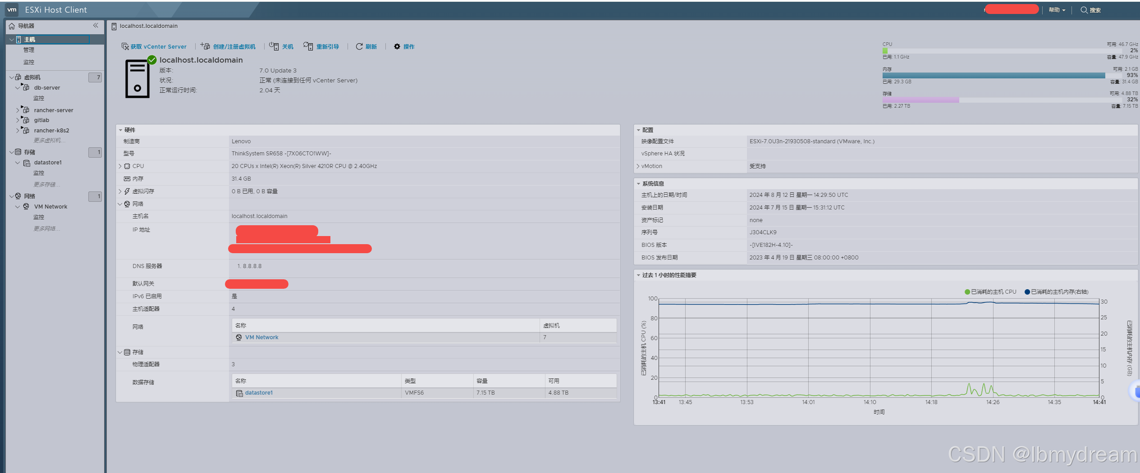This screenshot has width=1140, height=473.
Task: Collapse the navigator panel with double-arrow icon
Action: 96,26
